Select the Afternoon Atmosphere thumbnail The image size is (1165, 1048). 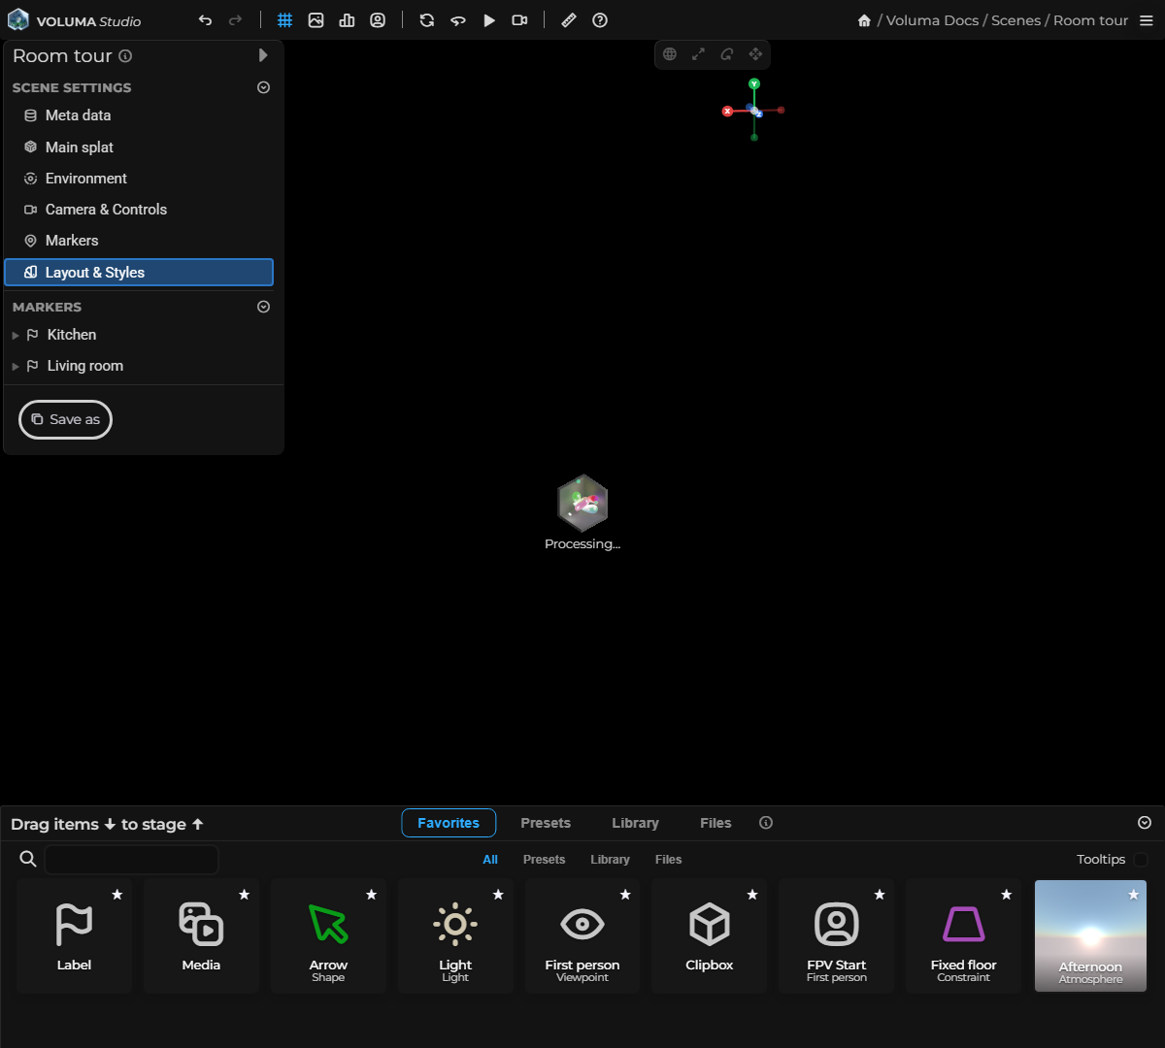(1090, 936)
